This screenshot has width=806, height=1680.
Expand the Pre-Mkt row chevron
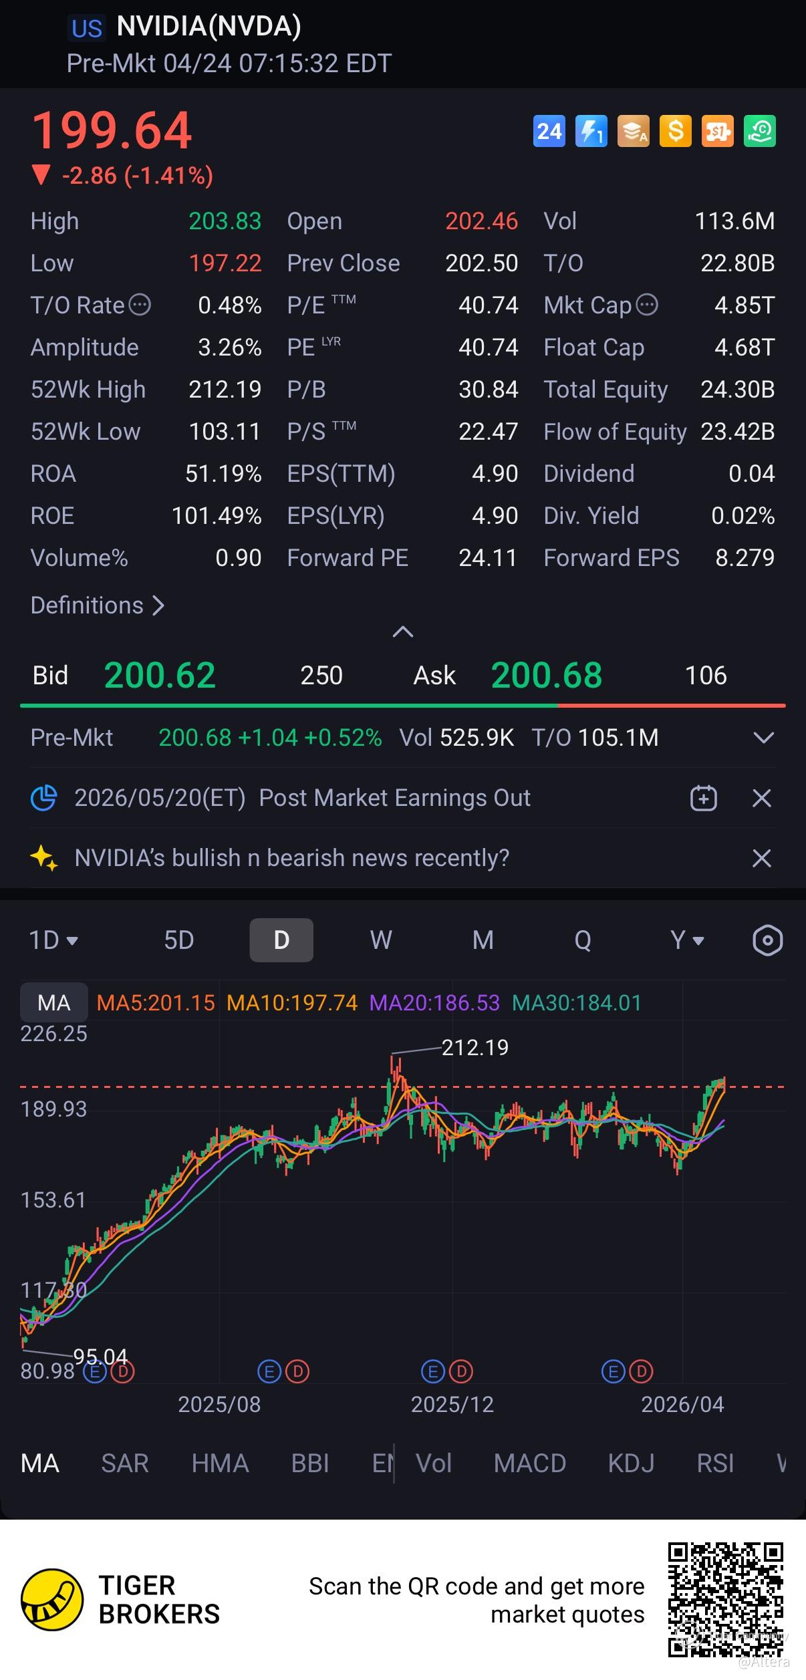pos(763,738)
